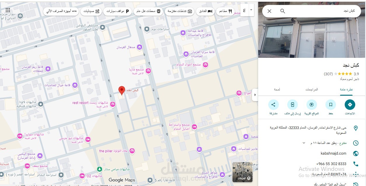Click the "شاليهات سوليرا" map marker
This screenshot has width=366, height=186.
(x=20, y=136)
